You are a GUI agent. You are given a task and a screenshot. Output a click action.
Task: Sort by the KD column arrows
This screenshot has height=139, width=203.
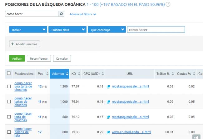[79, 74]
